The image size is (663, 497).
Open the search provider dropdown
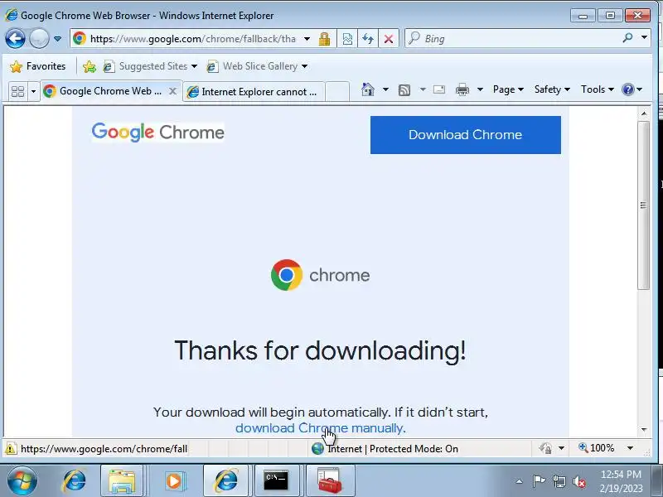coord(644,38)
